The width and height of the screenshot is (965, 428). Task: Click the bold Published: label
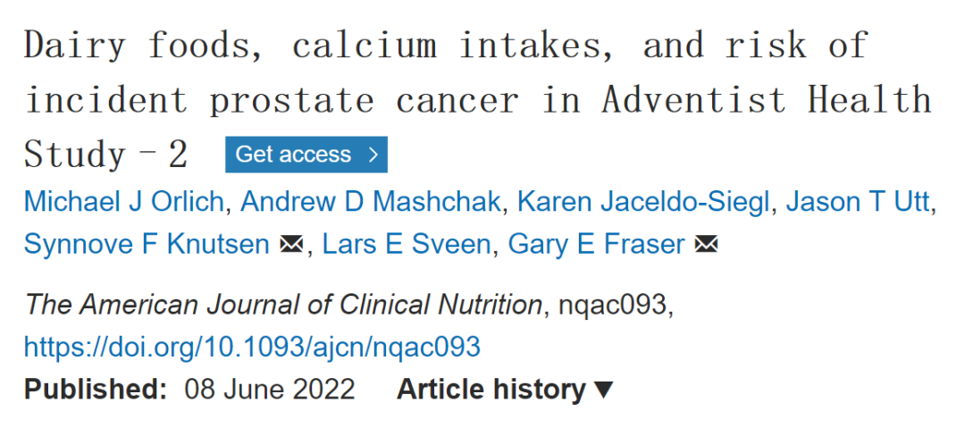coord(96,390)
